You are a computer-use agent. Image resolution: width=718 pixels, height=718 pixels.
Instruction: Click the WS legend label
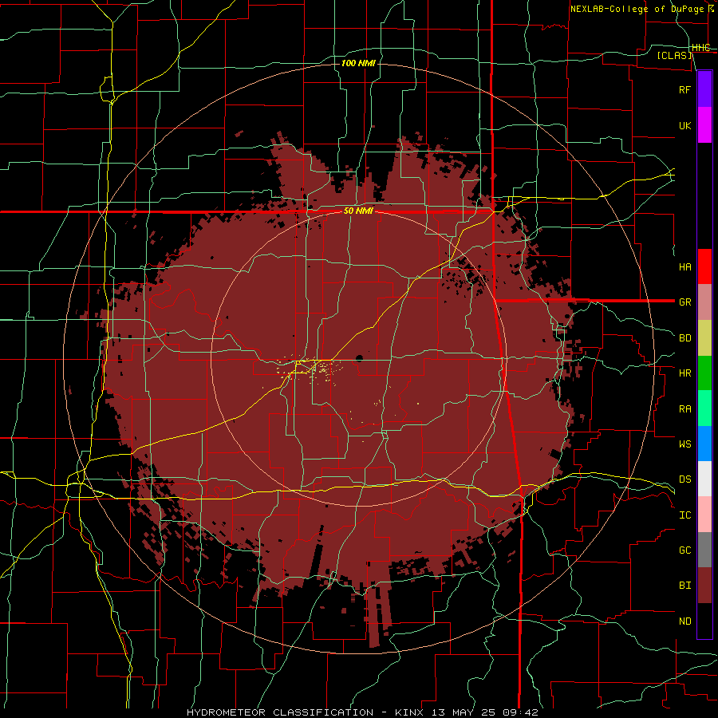click(x=684, y=444)
